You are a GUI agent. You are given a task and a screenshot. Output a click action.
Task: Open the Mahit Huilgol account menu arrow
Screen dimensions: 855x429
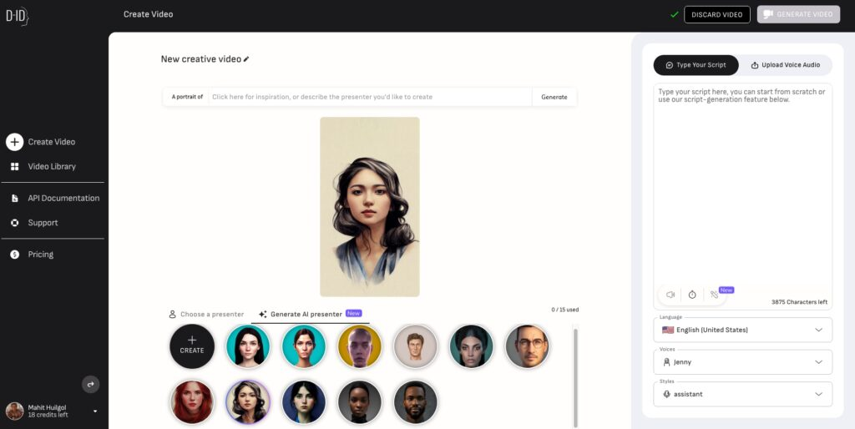[95, 411]
